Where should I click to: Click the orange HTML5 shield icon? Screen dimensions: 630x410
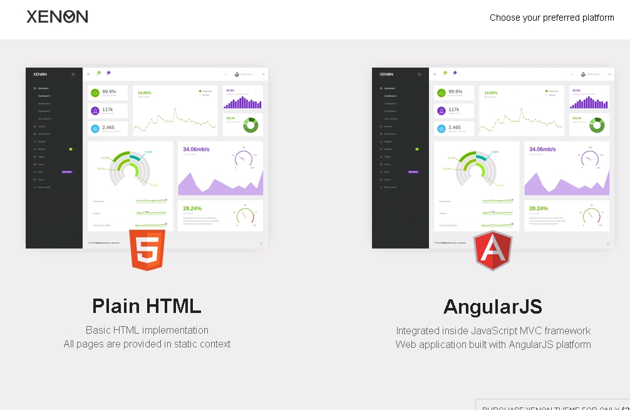click(x=147, y=250)
